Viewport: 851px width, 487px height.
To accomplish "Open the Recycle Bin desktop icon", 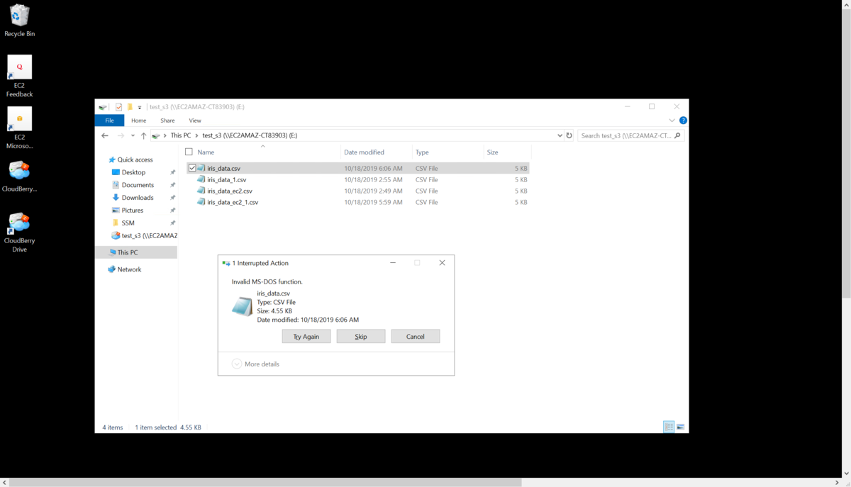I will click(x=19, y=21).
